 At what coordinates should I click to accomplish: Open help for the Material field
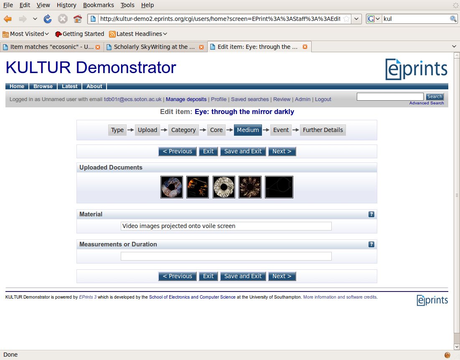tap(371, 214)
